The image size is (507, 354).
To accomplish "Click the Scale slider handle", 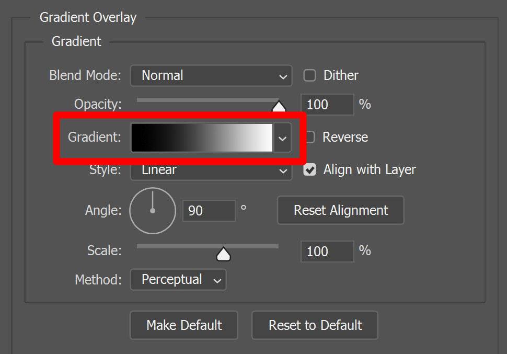I will (223, 254).
